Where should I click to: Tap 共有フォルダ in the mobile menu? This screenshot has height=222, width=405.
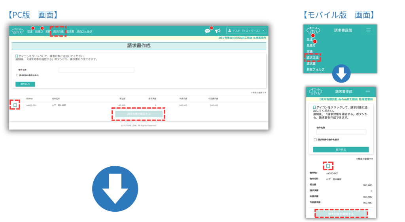(x=315, y=70)
